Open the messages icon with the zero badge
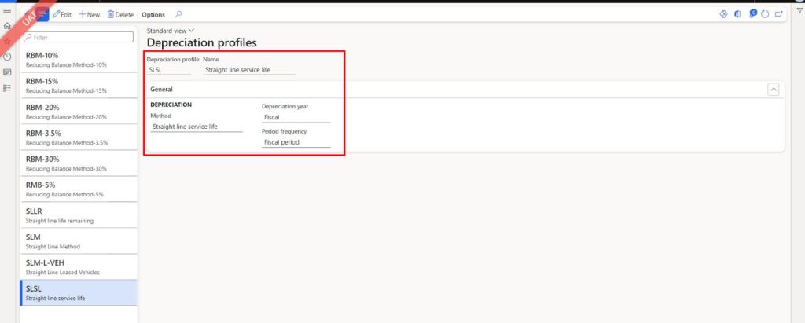The width and height of the screenshot is (805, 323). click(x=752, y=14)
